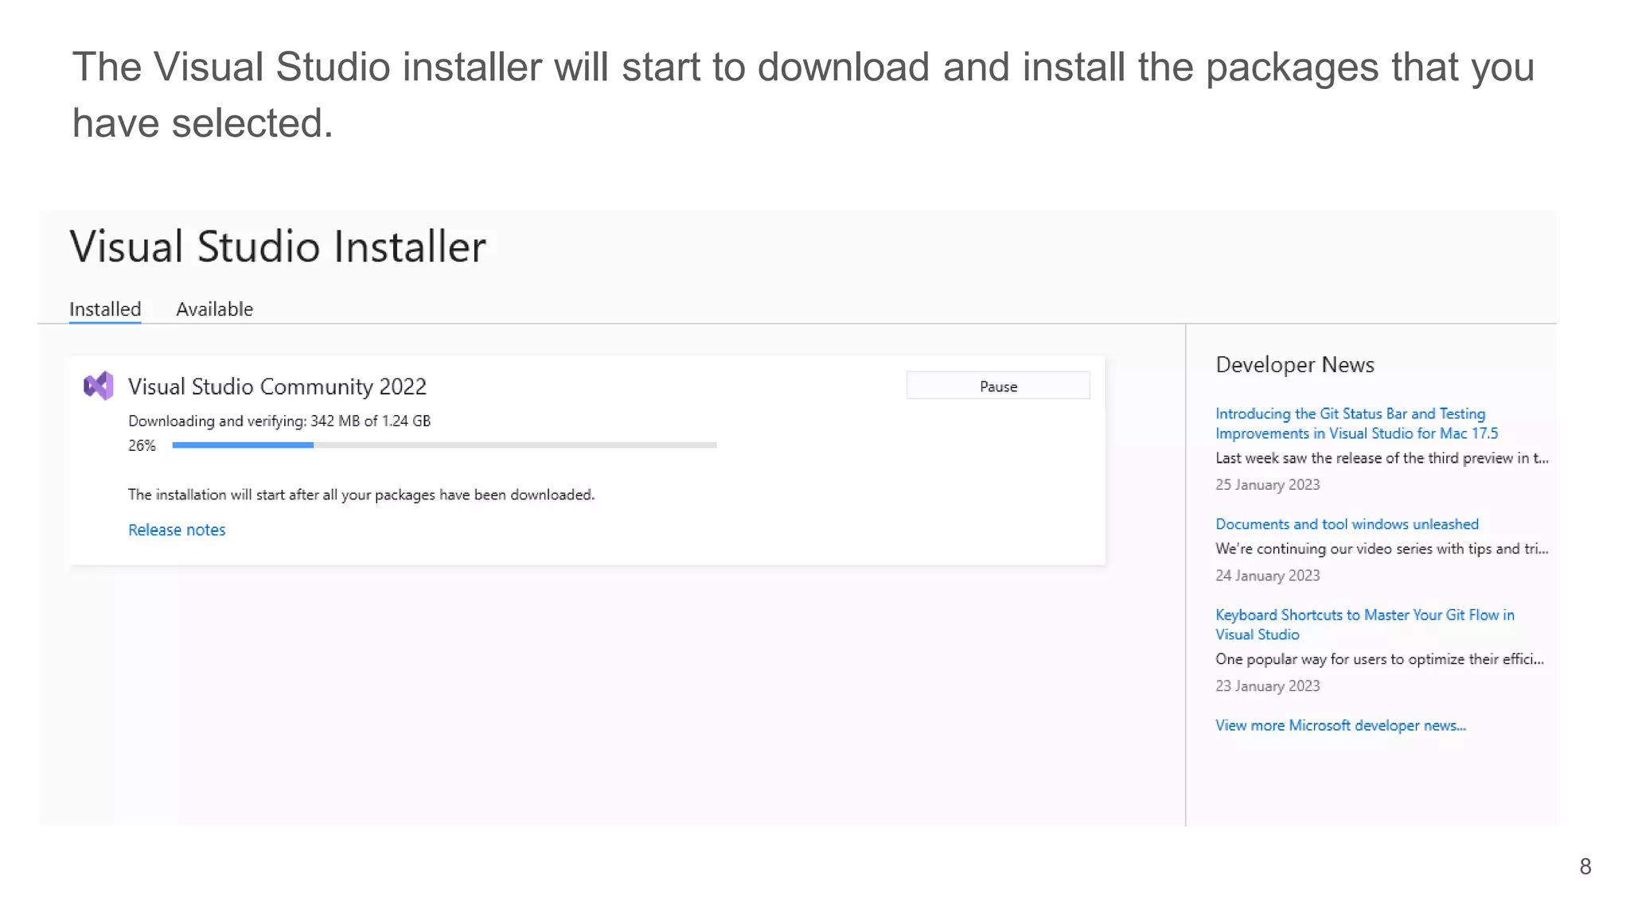Click the 25 January 2023 news date

click(1267, 485)
